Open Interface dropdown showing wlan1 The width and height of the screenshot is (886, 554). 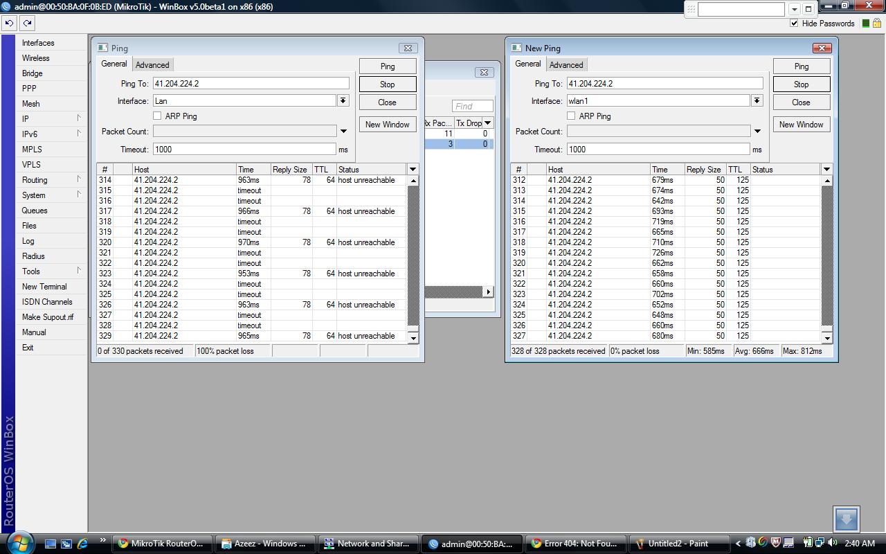coord(757,100)
